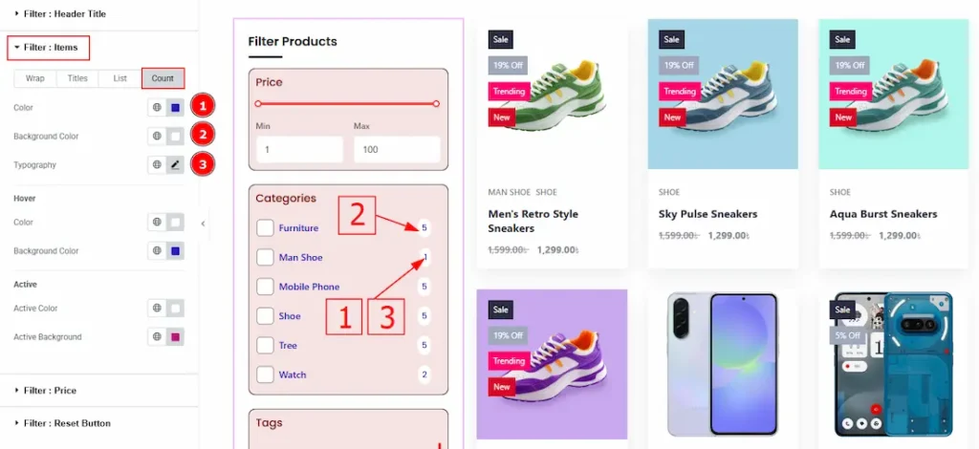Click the Min price input field

[299, 150]
